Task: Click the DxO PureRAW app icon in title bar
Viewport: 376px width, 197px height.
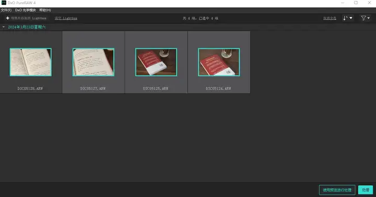Action: (x=4, y=3)
